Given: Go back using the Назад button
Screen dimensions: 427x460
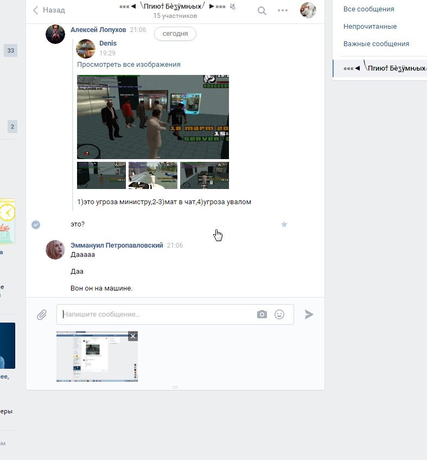Looking at the screenshot, I should [49, 10].
